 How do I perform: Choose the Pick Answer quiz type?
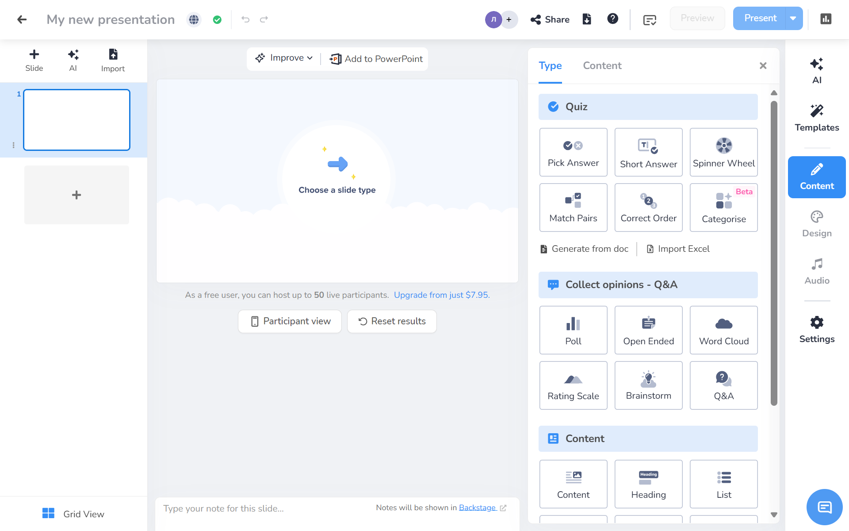click(573, 152)
